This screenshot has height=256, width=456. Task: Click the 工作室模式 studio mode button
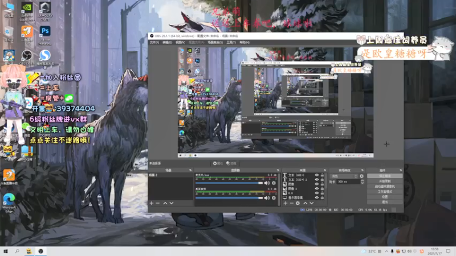pos(385,192)
